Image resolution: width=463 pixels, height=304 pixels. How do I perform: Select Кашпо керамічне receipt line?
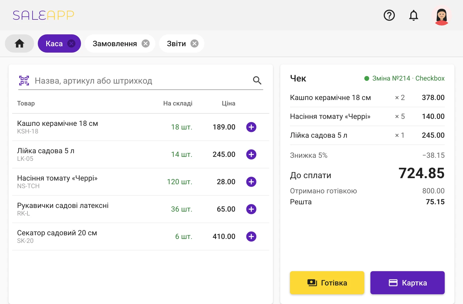coord(367,98)
